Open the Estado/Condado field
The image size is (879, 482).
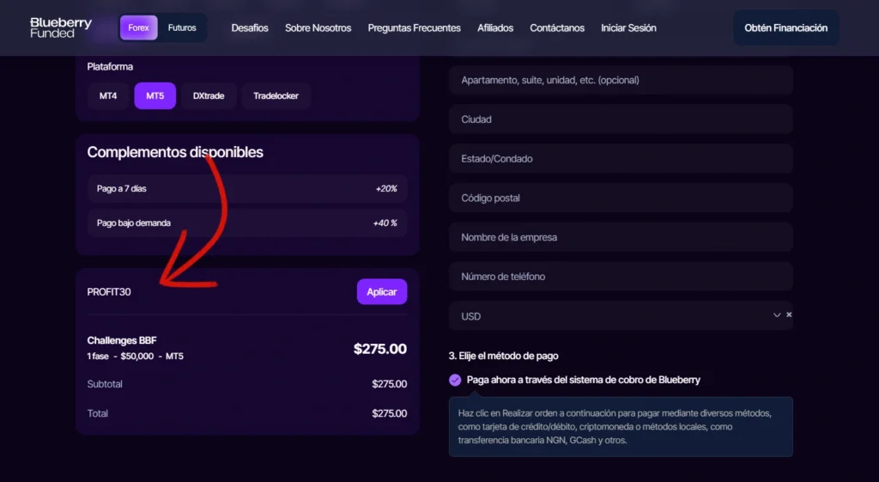(620, 159)
